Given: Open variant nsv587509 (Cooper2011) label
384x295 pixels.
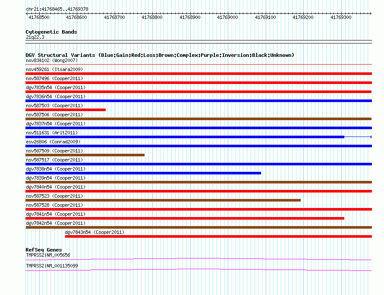Looking at the screenshot, I should point(54,151).
